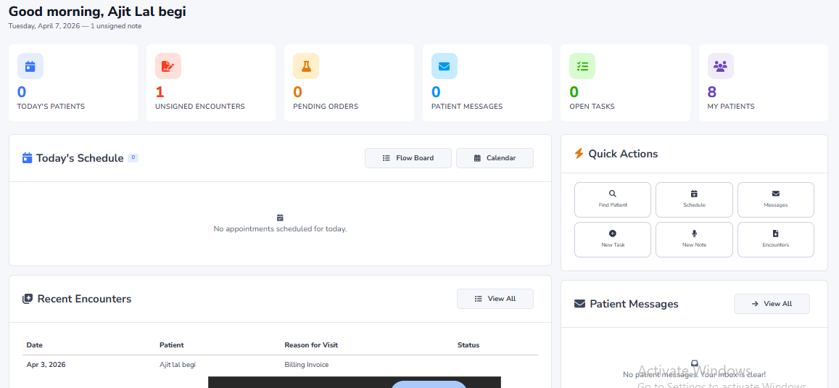
Task: Start a New Note with microphone icon
Action: tap(694, 239)
